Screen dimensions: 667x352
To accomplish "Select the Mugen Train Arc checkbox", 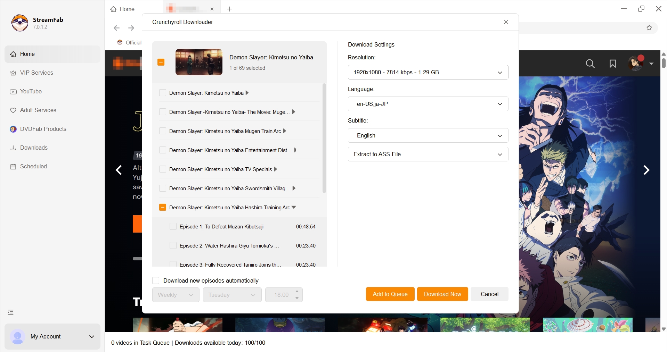I will pos(163,131).
